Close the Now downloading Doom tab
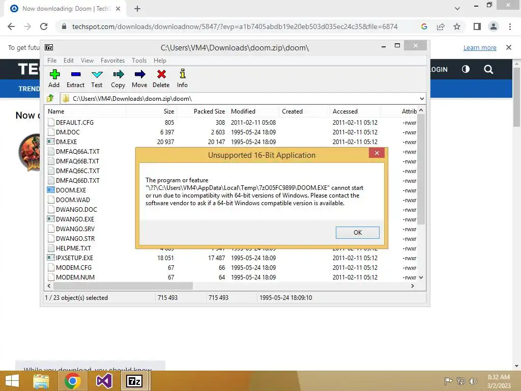The height and width of the screenshot is (391, 521). [118, 9]
